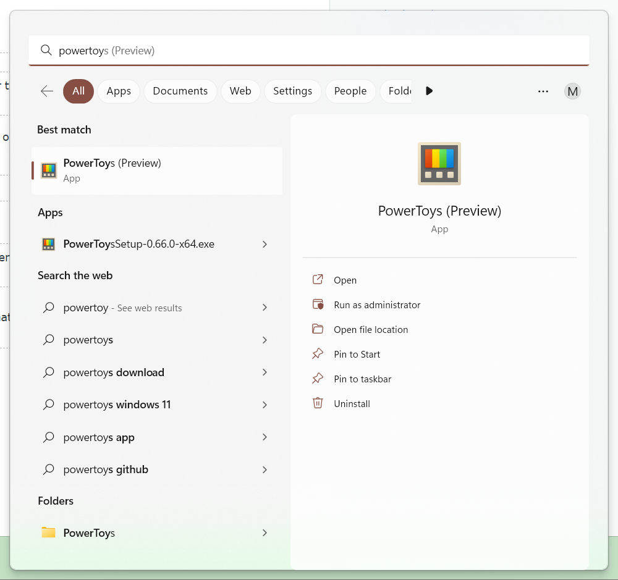Click the yellow PowerToys folder icon
This screenshot has width=618, height=580.
coord(48,532)
